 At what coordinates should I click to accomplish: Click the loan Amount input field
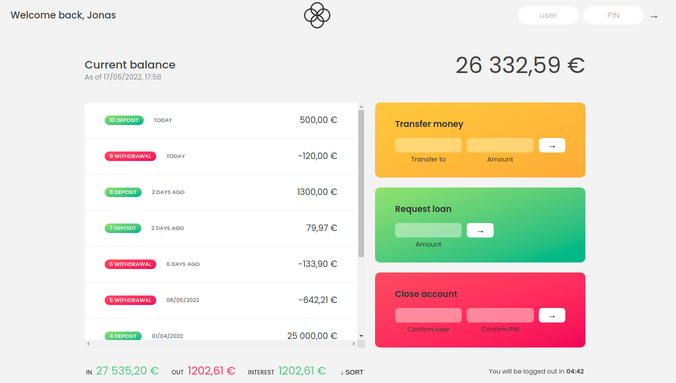coord(428,230)
